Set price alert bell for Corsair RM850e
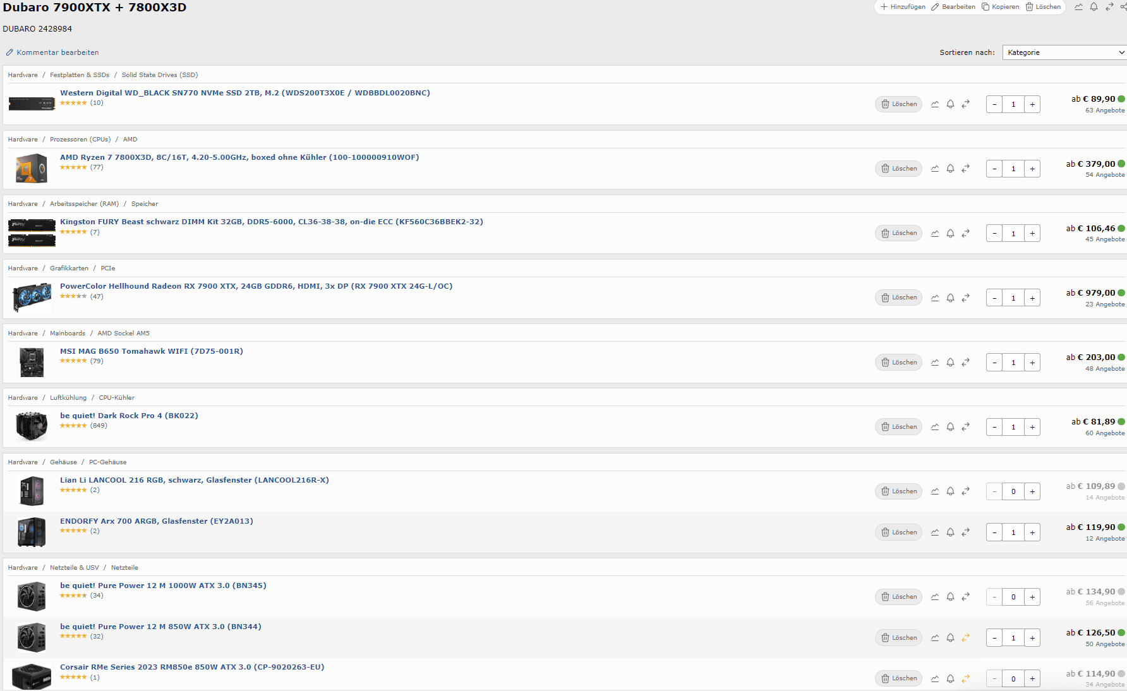Screen dimensions: 1127x691 click(x=950, y=679)
